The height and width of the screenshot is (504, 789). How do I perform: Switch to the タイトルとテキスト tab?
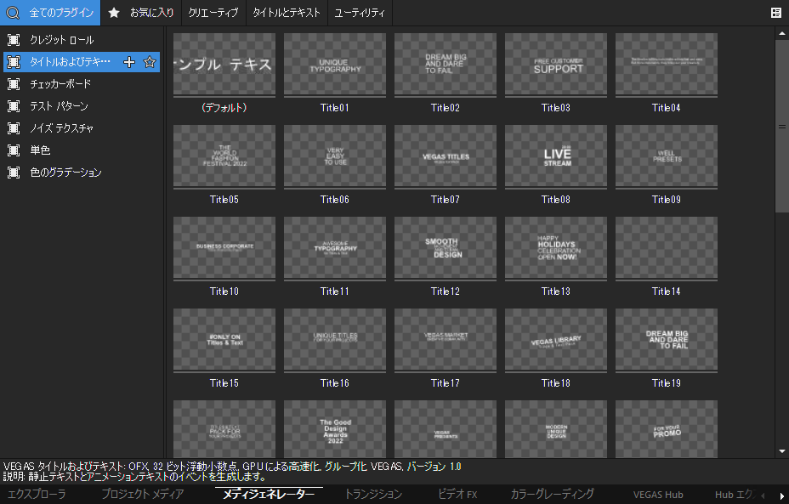[x=288, y=13]
